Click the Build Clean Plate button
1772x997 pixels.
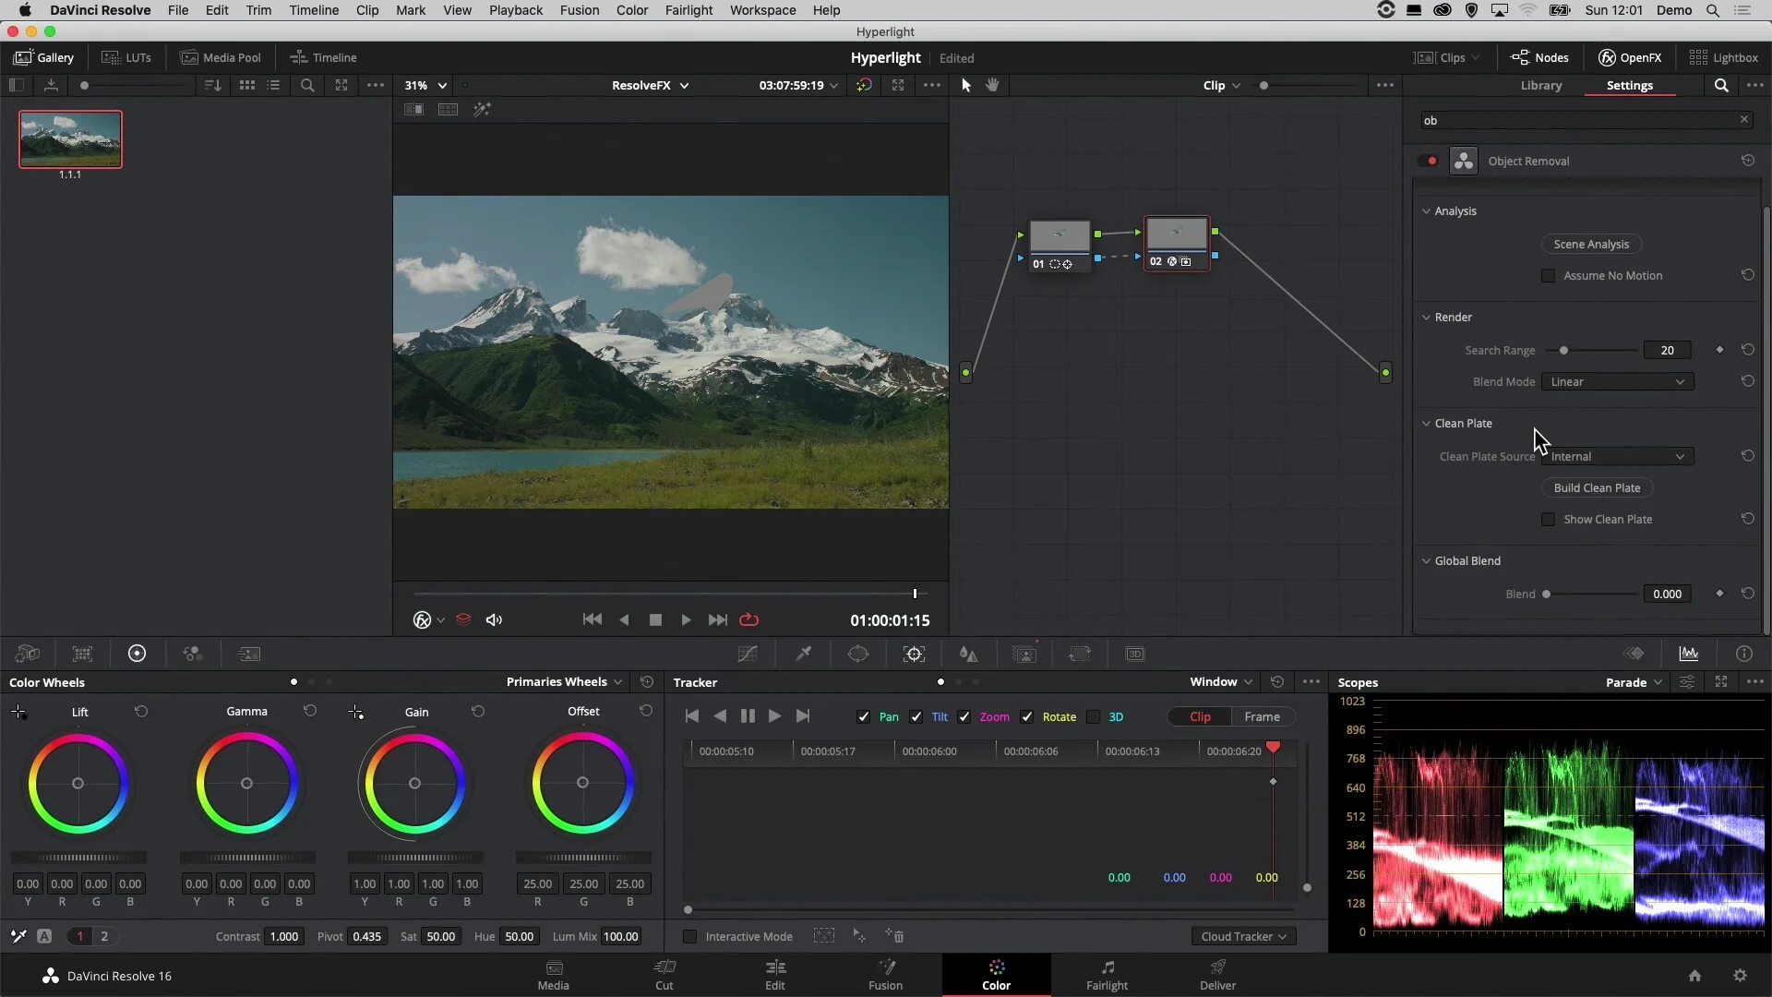[1597, 486]
